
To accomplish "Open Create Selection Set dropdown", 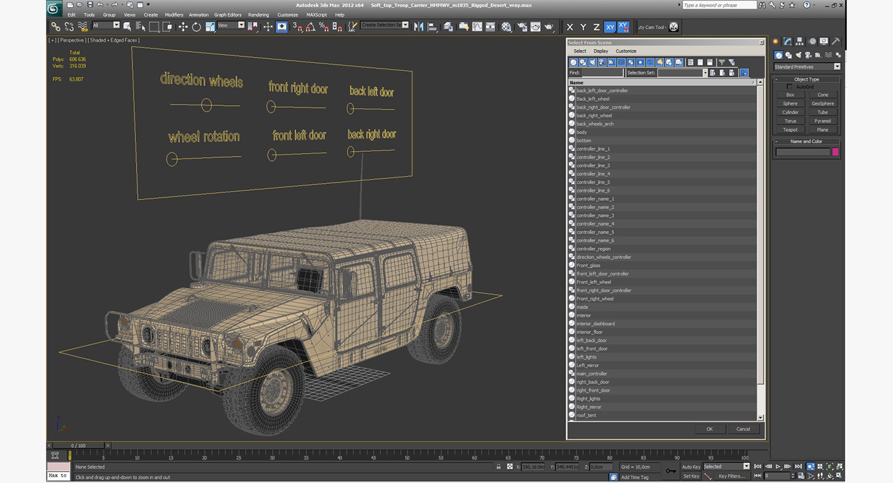I will click(406, 25).
